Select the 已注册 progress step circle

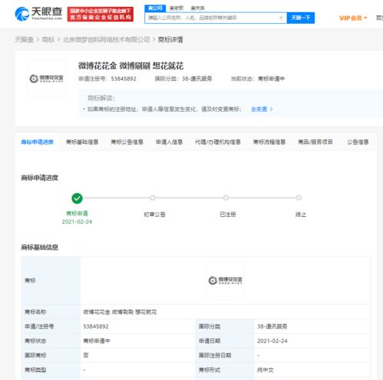226,198
